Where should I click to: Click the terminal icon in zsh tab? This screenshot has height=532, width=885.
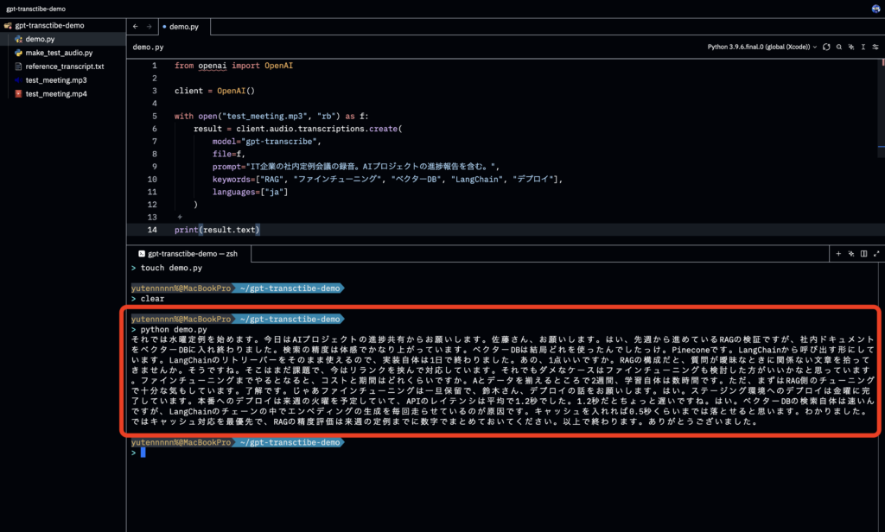(142, 254)
